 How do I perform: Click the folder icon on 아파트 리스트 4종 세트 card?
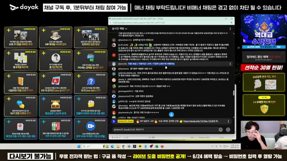91,104
